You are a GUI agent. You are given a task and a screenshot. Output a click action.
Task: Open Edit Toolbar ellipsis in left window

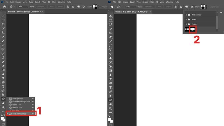(3, 111)
